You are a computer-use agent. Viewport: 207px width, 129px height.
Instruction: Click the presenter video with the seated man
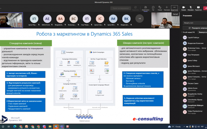[166, 20]
